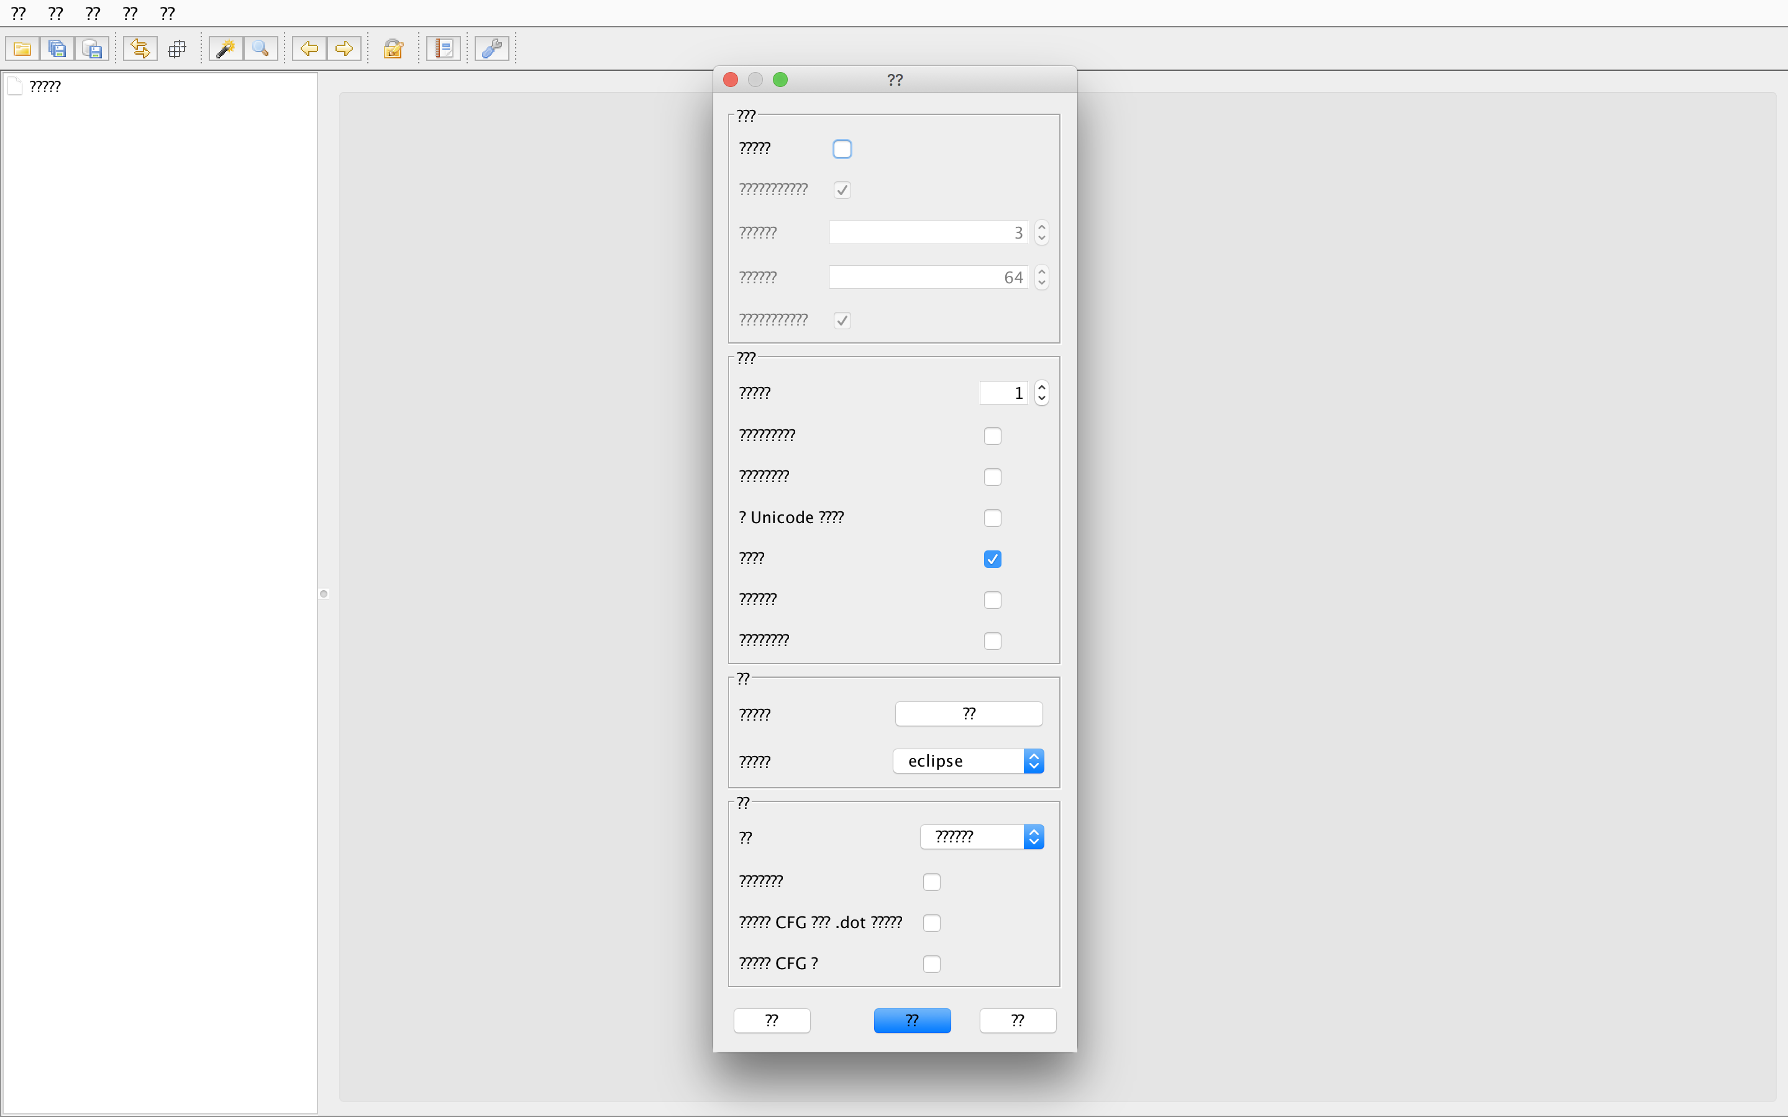1788x1117 pixels.
Task: Open the second menu in the menu bar
Action: tap(55, 12)
